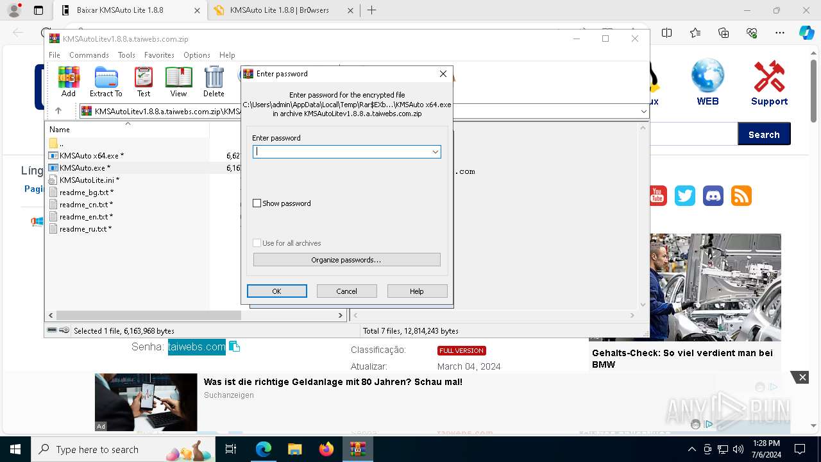Click the View toolbar icon

[x=178, y=81]
